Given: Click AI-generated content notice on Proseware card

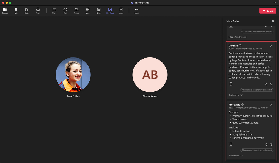Looking at the screenshot, I should click(257, 150).
